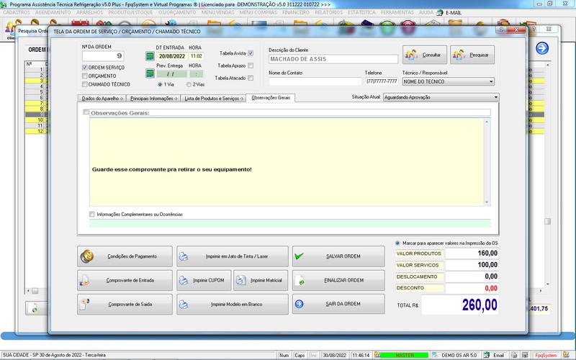Click the FpqSystem entry in status bar
This screenshot has width=576, height=360.
546,355
